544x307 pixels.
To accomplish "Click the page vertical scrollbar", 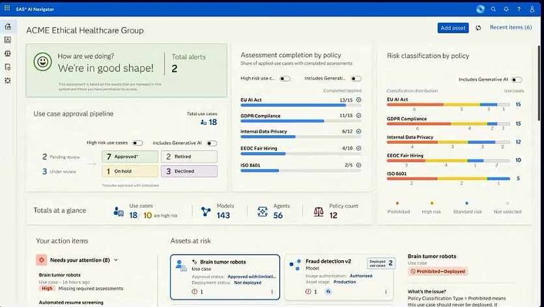I will [539, 83].
